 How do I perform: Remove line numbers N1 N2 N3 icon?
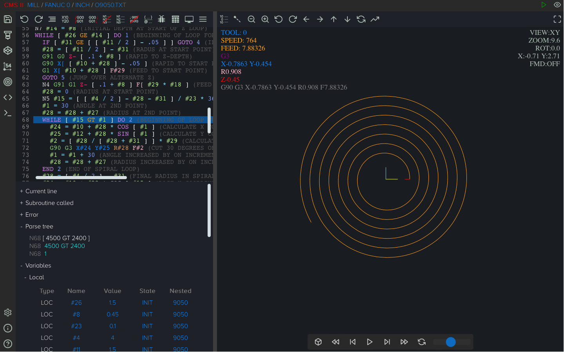[107, 19]
